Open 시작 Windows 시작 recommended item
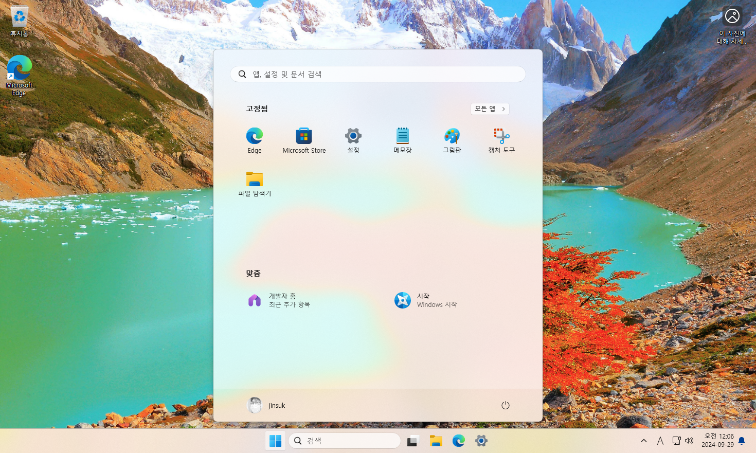The height and width of the screenshot is (453, 756). click(452, 300)
